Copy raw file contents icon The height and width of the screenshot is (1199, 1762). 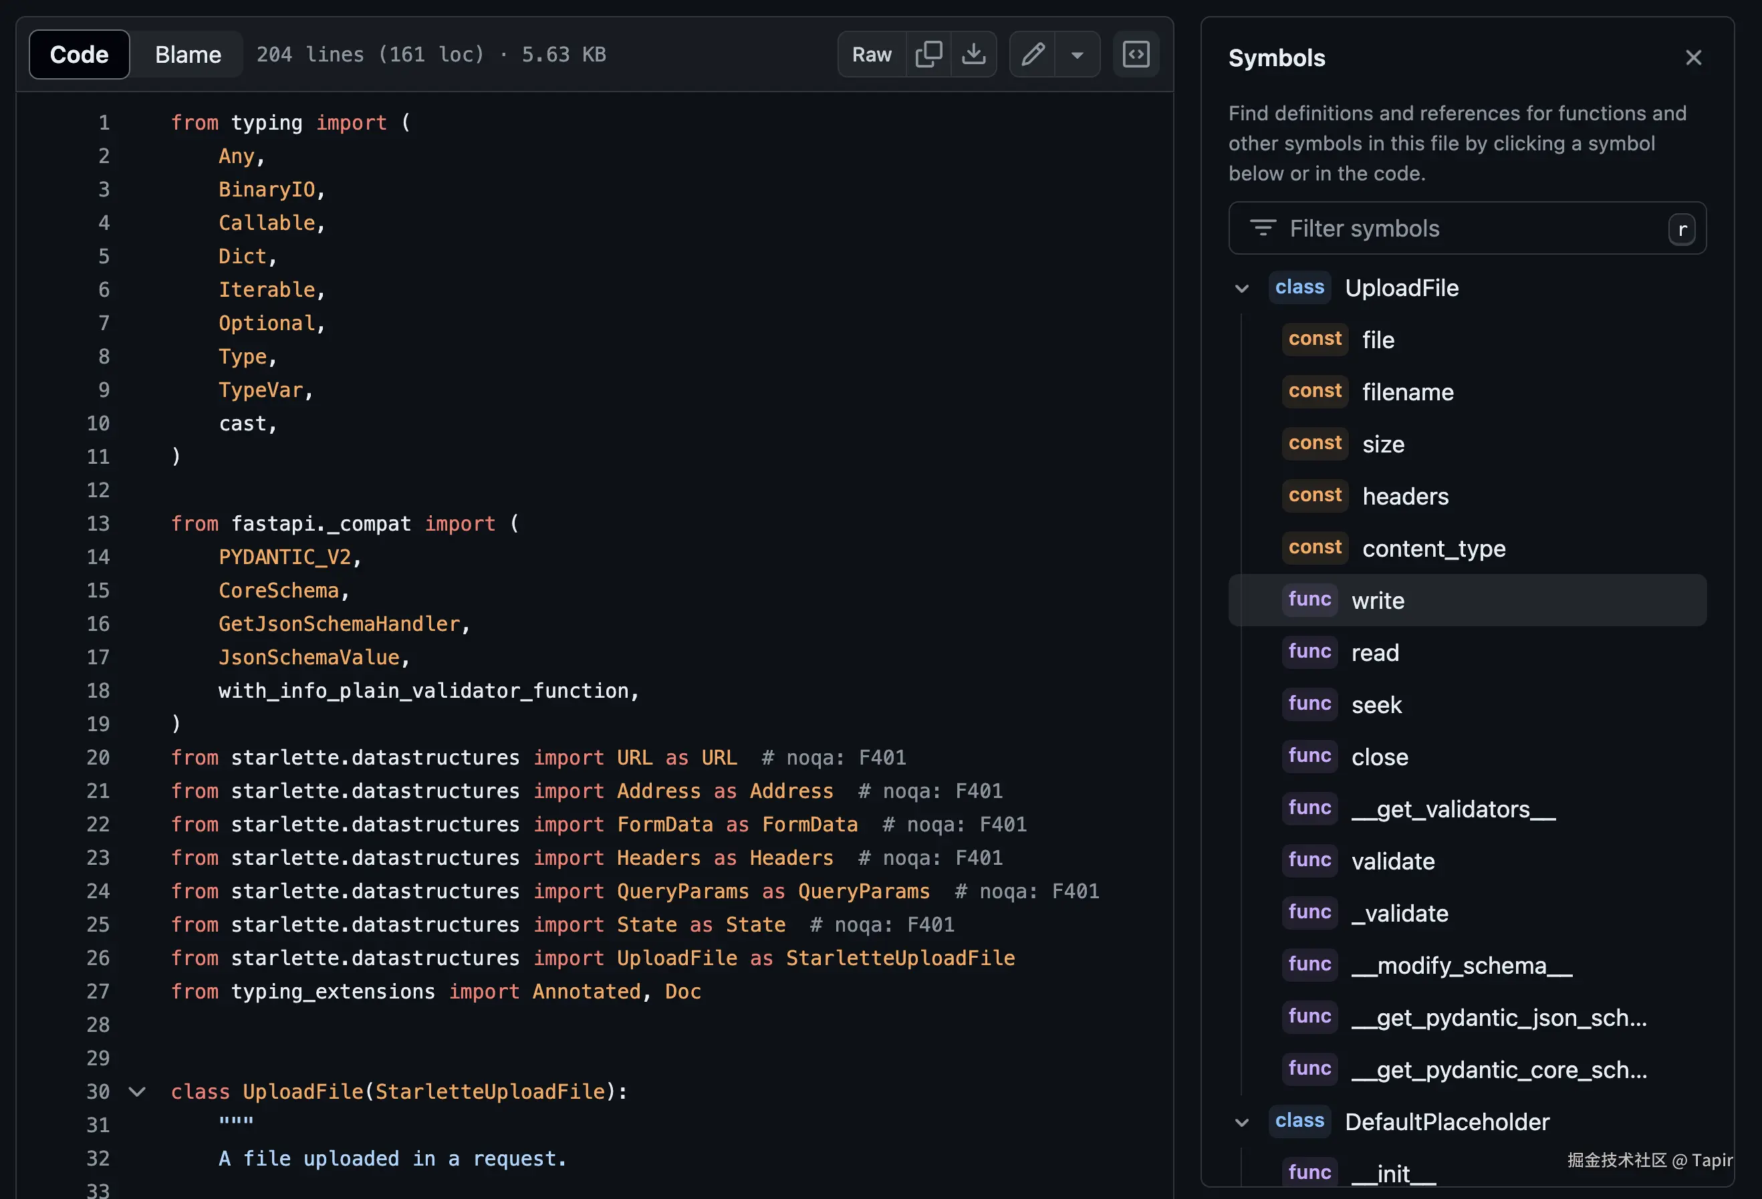point(928,55)
